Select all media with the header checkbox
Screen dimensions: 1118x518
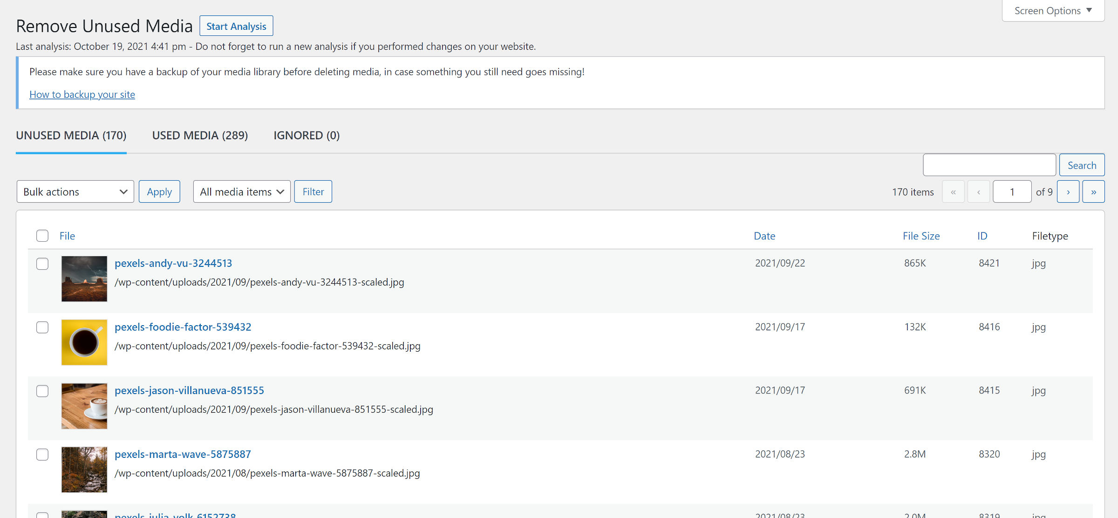(x=42, y=236)
